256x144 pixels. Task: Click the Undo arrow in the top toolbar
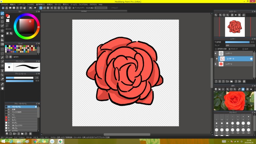point(30,8)
